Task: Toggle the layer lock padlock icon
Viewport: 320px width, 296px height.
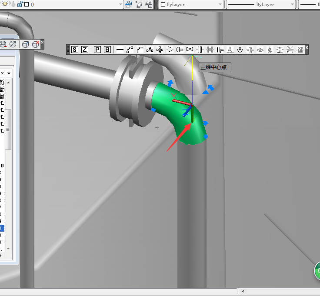Action: pyautogui.click(x=20, y=4)
